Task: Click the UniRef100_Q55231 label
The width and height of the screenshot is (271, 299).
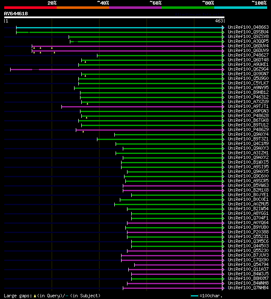Action: [248, 237]
